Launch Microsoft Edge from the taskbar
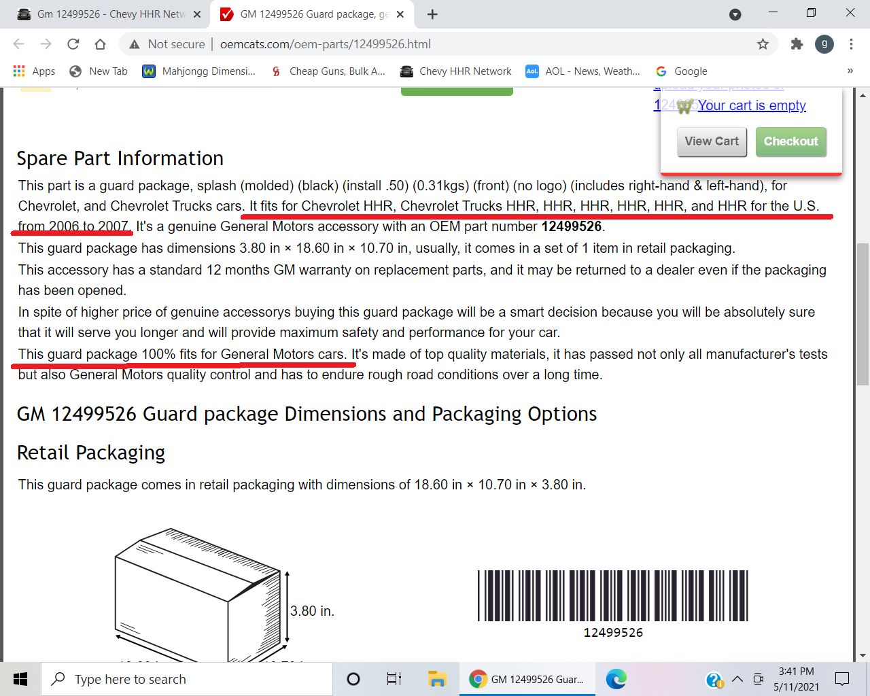 (x=616, y=679)
